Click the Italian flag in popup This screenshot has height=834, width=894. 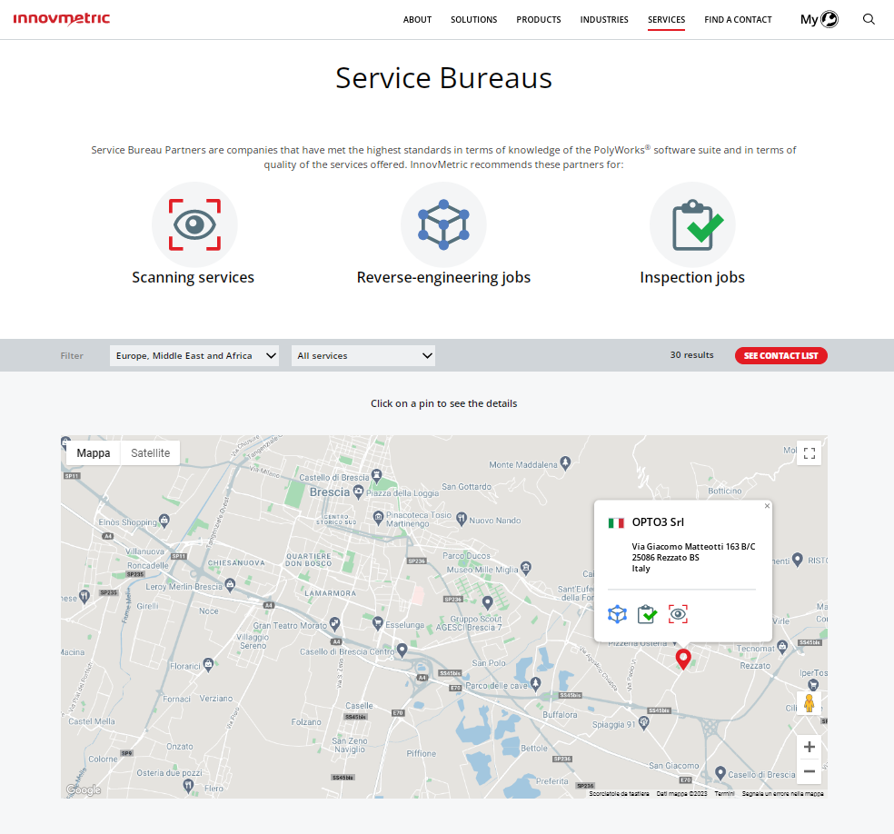click(x=616, y=522)
